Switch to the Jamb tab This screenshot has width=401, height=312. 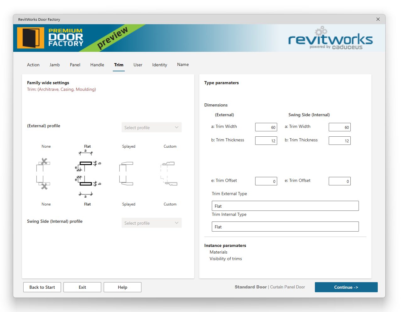coord(54,65)
